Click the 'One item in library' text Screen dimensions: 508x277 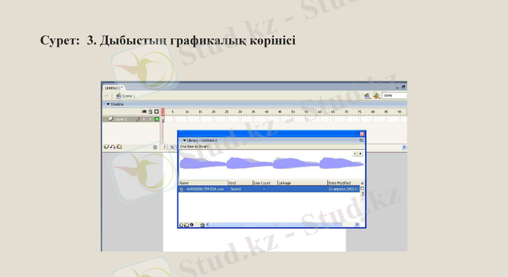(194, 147)
